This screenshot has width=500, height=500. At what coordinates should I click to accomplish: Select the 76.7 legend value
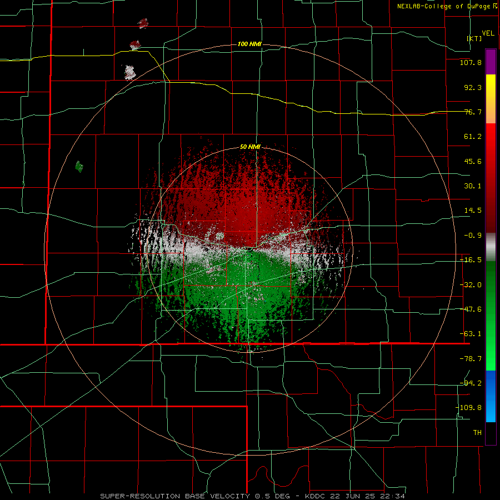[473, 112]
